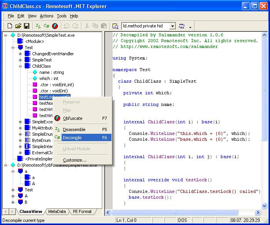270x225 pixels.
Task: Expand the SimpleTest class node
Action: pyautogui.click(x=20, y=60)
